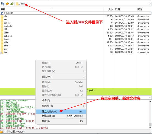Viewport: 152px width, 134px height.
Task: Click the 空闲. (00:08) status text
Action: [17, 132]
